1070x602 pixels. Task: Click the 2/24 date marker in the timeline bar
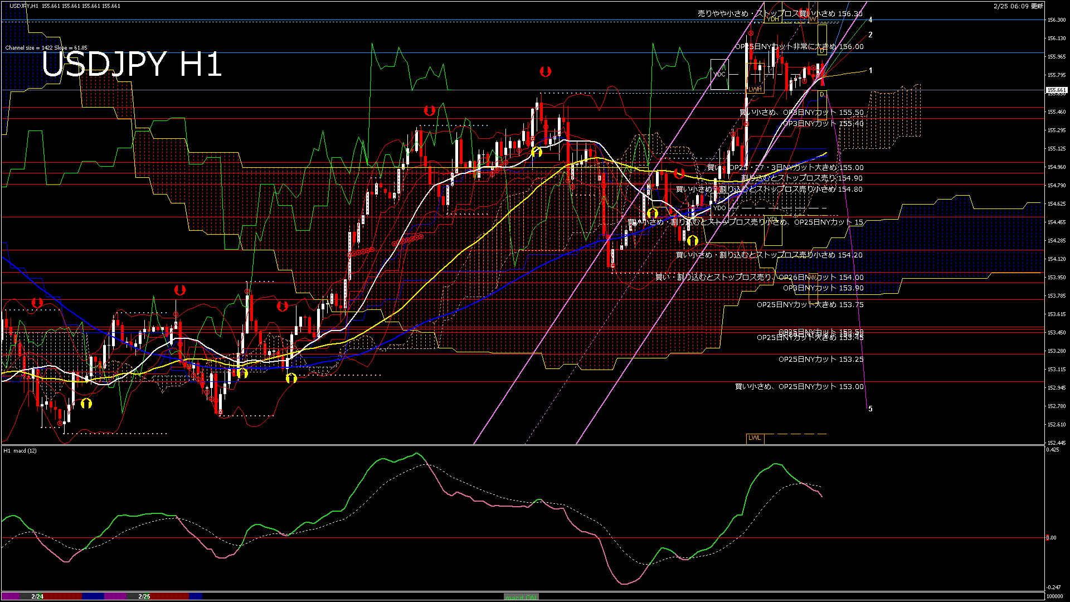[x=36, y=596]
